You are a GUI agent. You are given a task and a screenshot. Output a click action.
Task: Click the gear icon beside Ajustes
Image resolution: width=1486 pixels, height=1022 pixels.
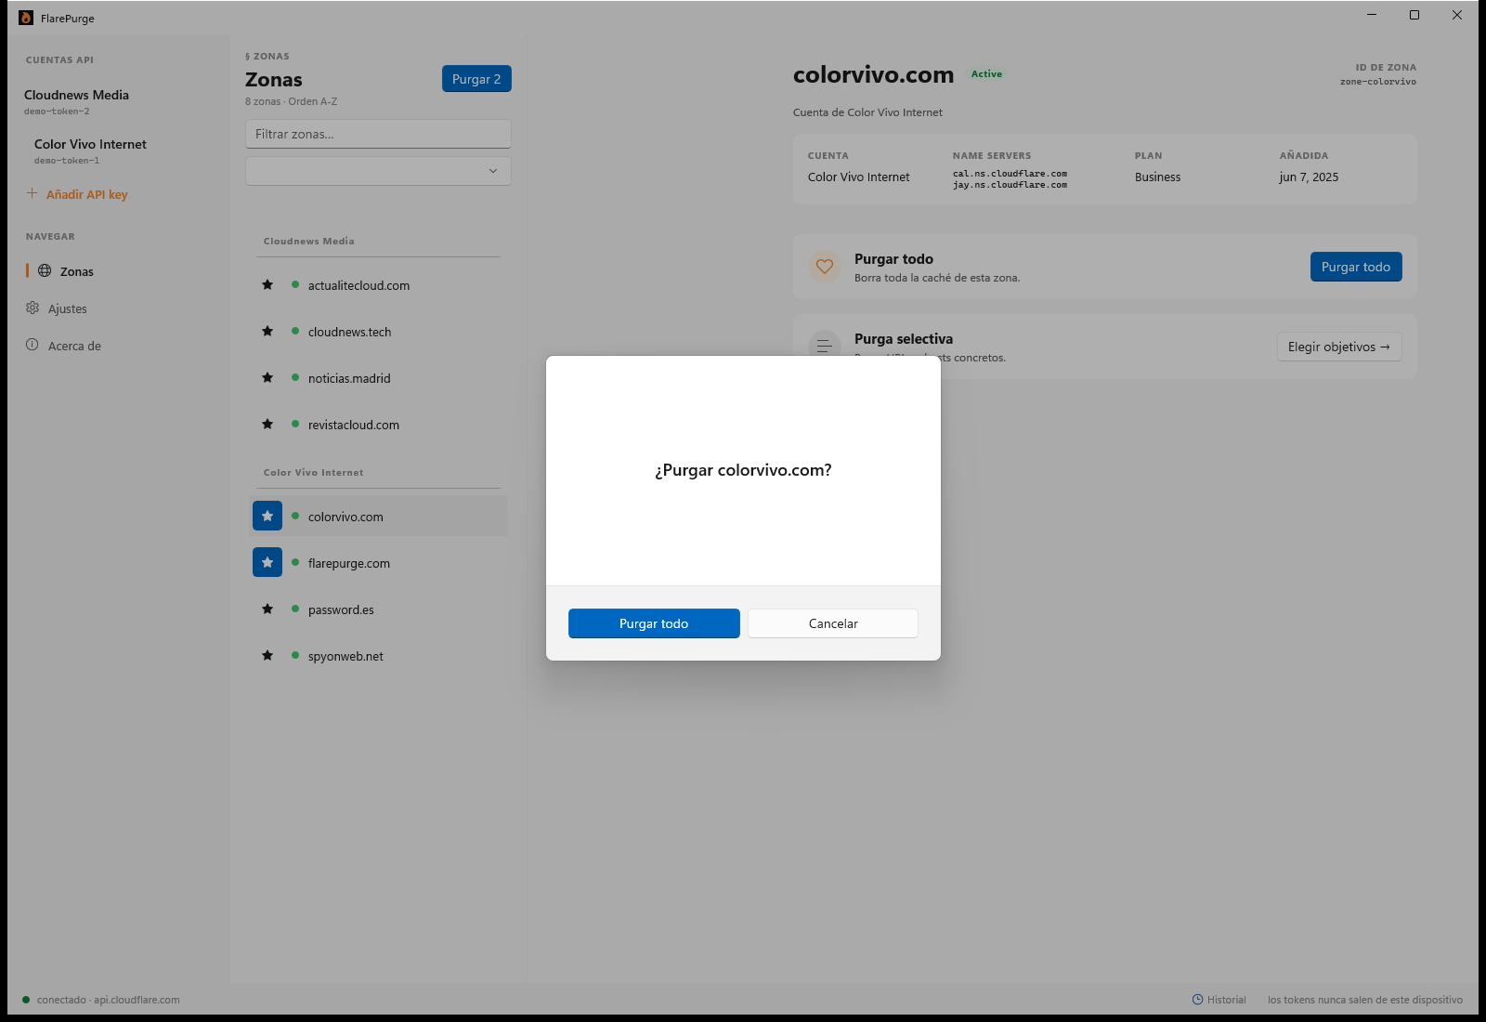[x=33, y=308]
